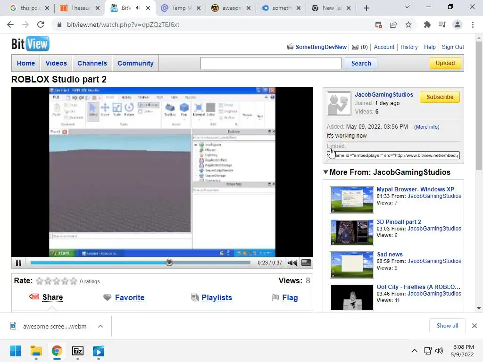The height and width of the screenshot is (362, 483).
Task: Click the BitView logo
Action: [x=30, y=44]
